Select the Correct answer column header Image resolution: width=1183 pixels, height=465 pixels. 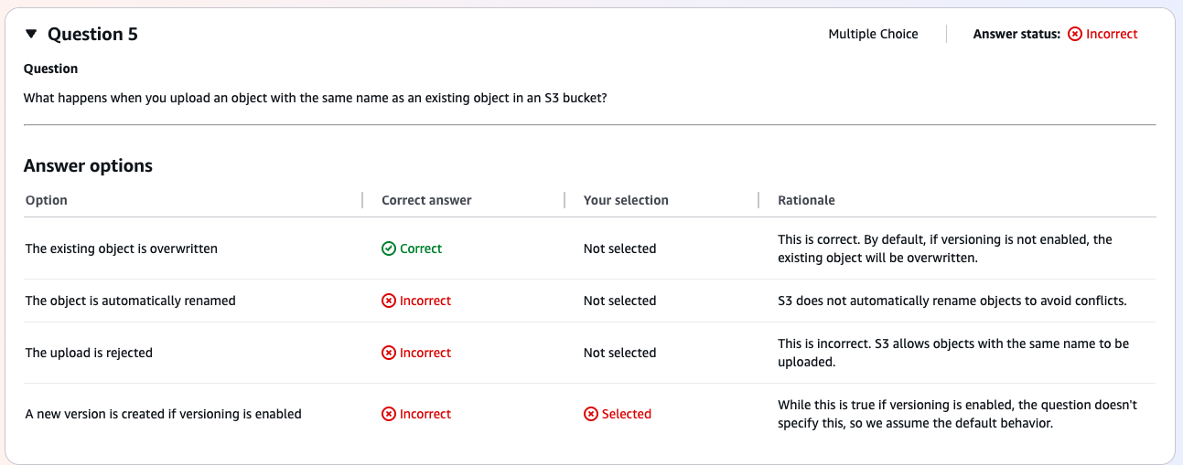click(x=426, y=200)
